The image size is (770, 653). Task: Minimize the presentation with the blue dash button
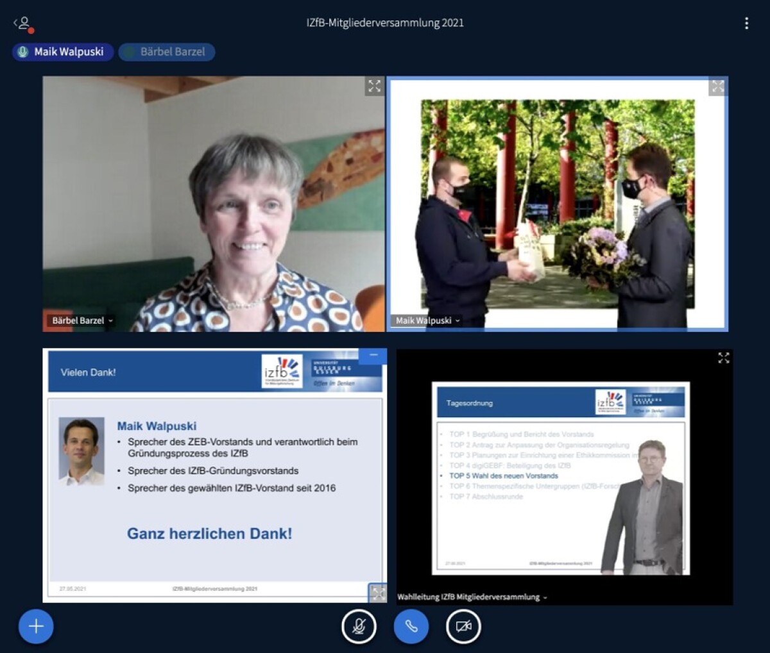[x=373, y=355]
